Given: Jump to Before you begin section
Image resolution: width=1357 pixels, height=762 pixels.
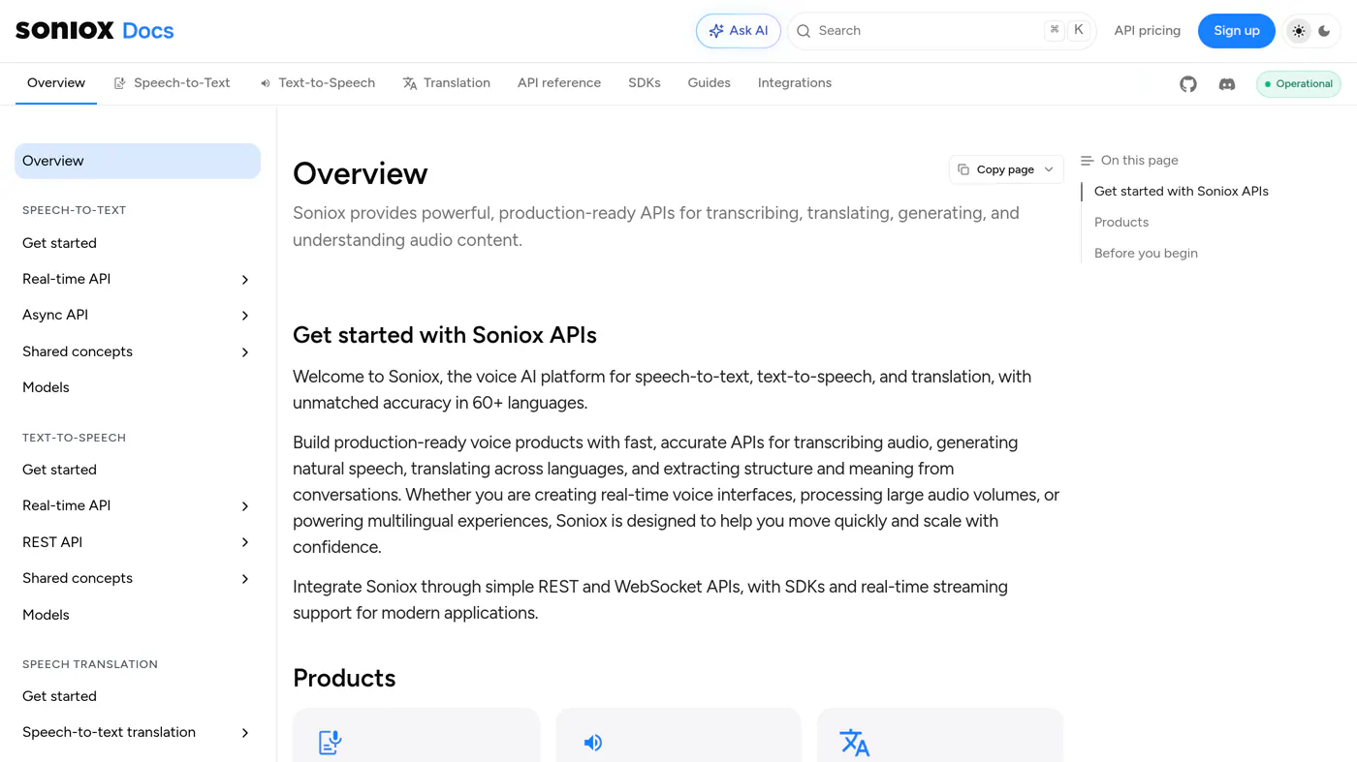Looking at the screenshot, I should (1146, 253).
